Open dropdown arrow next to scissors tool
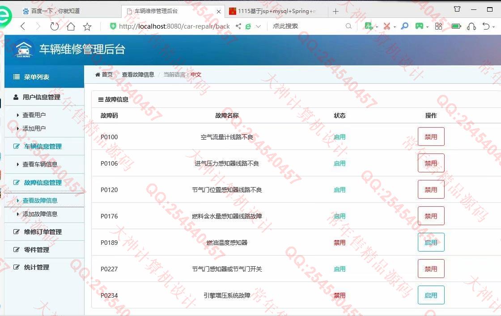The width and height of the screenshot is (501, 316). point(395,27)
